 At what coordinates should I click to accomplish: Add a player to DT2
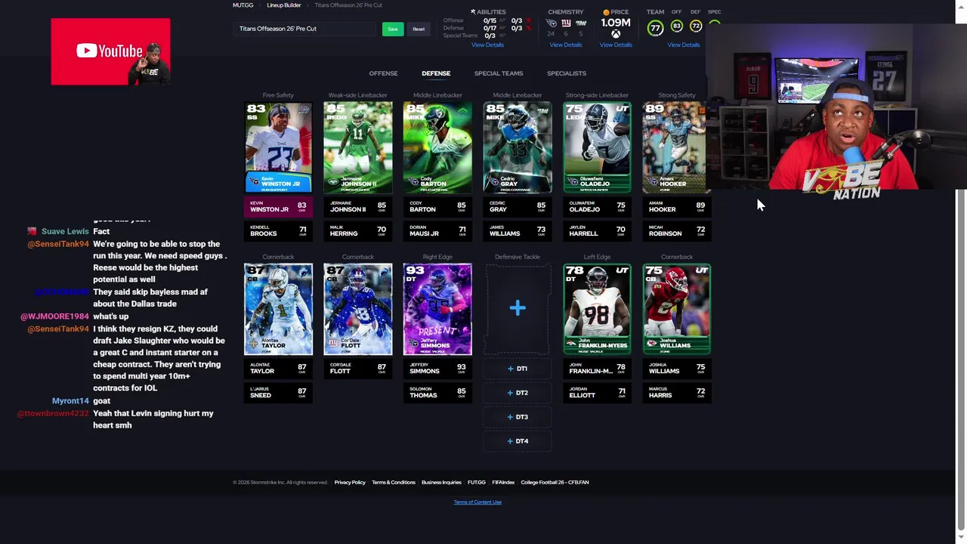click(517, 393)
